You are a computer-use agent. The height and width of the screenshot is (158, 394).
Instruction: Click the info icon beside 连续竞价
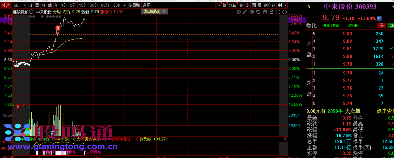(31, 12)
